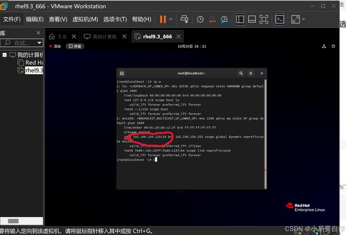Click the 终端 app menu in top bar

[x=75, y=46]
